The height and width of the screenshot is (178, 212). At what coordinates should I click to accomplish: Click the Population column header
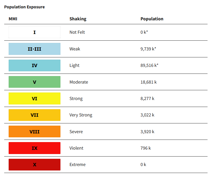152,19
